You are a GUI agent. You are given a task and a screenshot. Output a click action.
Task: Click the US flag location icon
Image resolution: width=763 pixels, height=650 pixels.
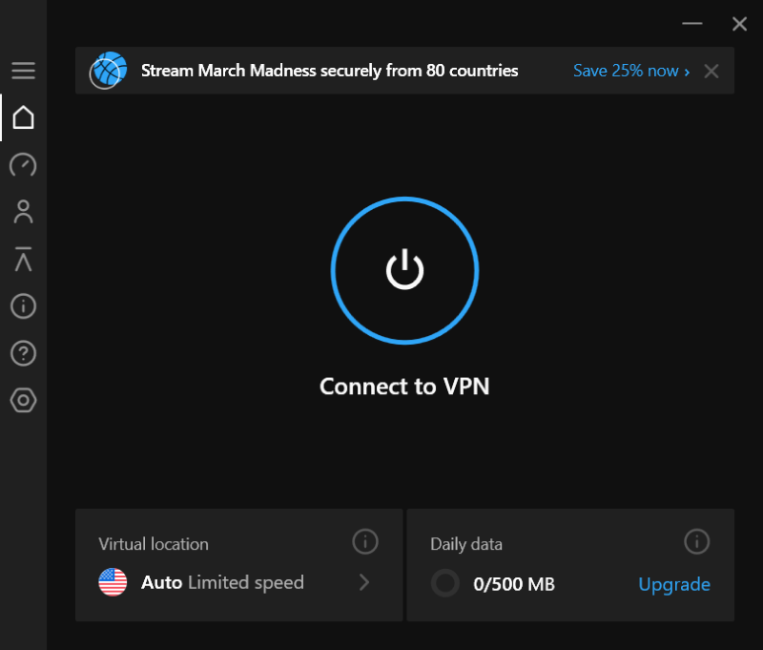[113, 582]
